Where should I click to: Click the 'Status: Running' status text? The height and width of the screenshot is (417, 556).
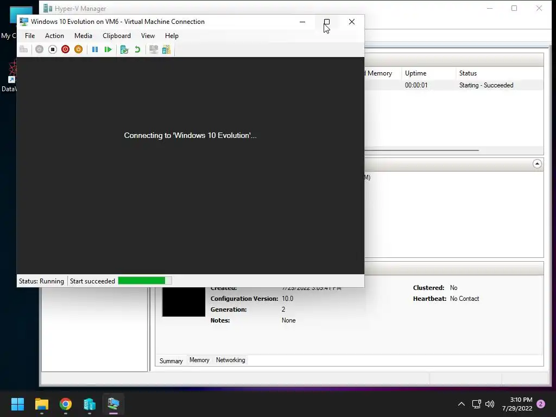tap(41, 281)
